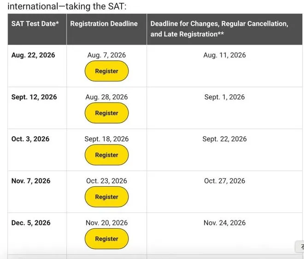304x259 pixels.
Task: Click the 'international—taking the SAT' heading text
Action: (x=67, y=6)
